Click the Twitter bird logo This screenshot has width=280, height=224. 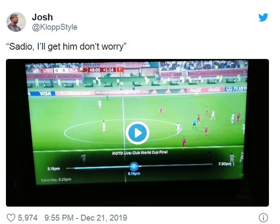pos(263,17)
